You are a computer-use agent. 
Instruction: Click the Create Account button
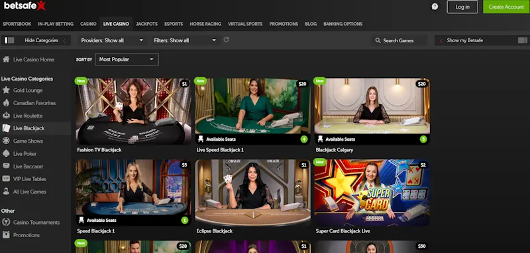pyautogui.click(x=506, y=7)
